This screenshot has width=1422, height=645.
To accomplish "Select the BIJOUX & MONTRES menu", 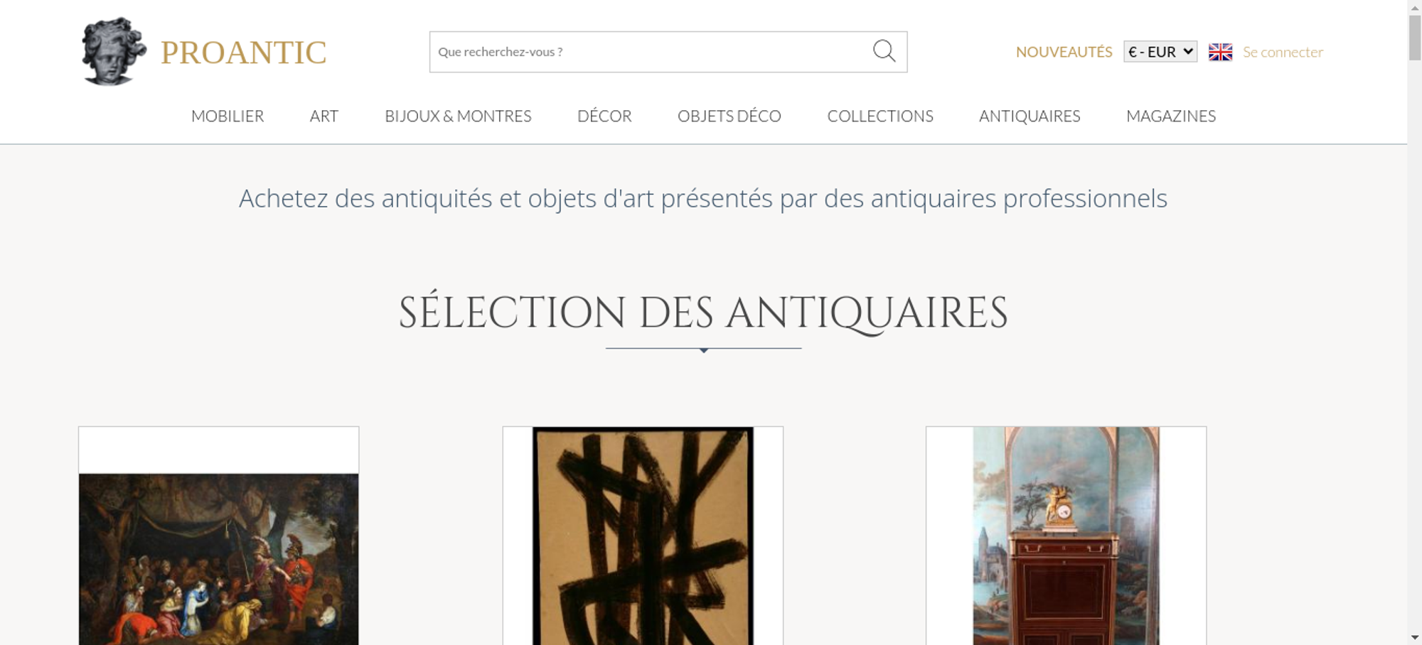I will tap(458, 116).
